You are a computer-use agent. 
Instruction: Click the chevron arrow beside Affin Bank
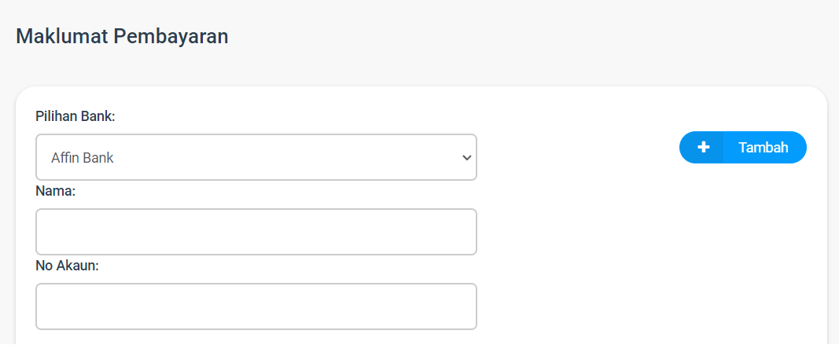[x=466, y=158]
